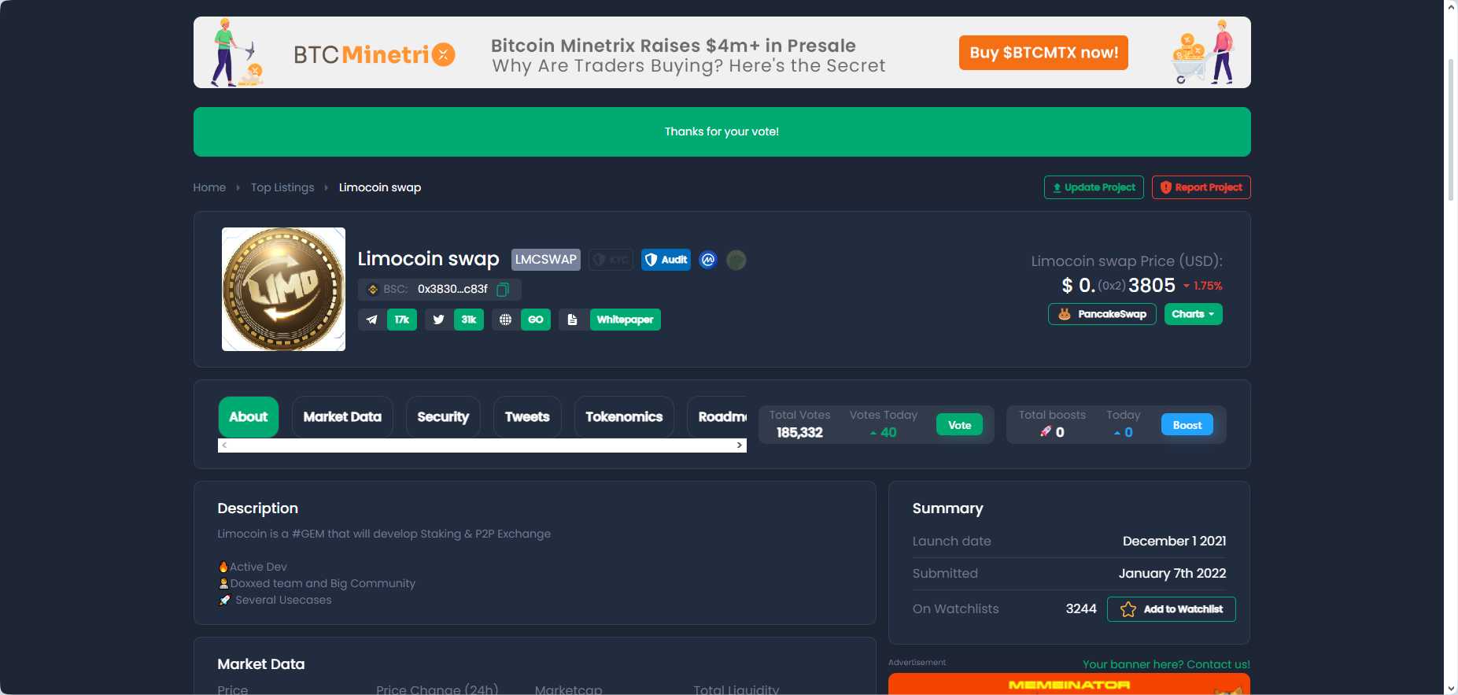
Task: Click 'Your banner here? Contact us!' link
Action: 1166,664
